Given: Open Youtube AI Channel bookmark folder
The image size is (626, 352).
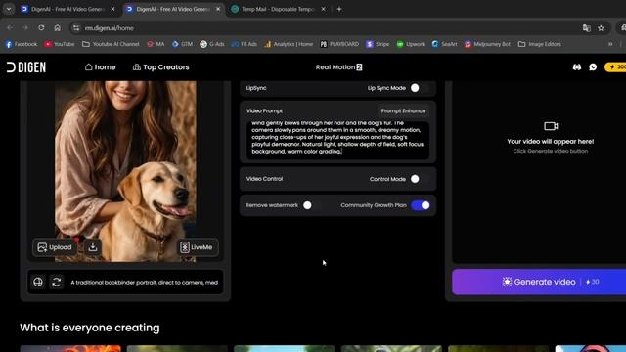Looking at the screenshot, I should point(111,44).
